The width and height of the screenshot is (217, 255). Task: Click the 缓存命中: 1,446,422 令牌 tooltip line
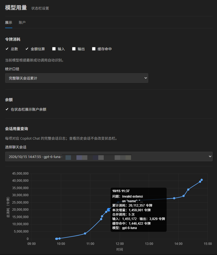131,224
